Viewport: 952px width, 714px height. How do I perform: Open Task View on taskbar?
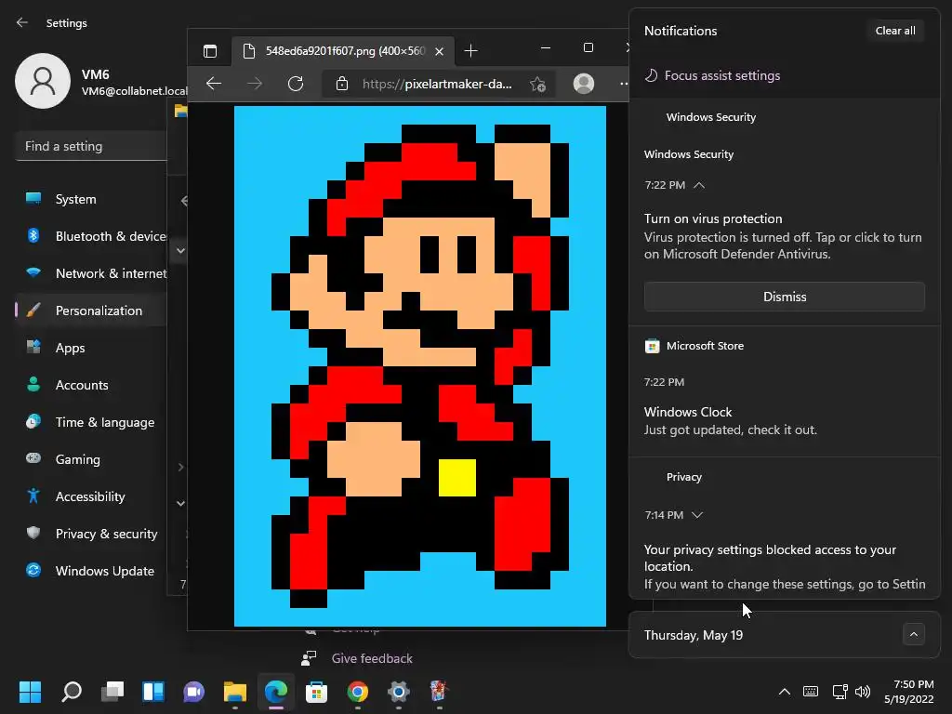coord(112,691)
